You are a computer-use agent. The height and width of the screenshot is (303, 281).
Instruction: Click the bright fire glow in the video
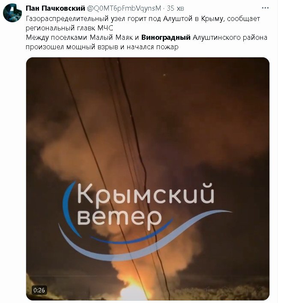point(134,290)
